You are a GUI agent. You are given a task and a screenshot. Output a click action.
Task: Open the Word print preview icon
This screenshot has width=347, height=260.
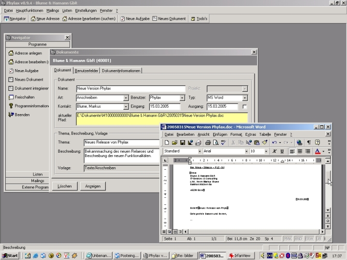(x=216, y=143)
